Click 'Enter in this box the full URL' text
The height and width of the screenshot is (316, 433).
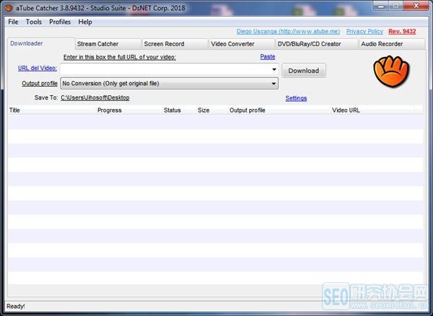pyautogui.click(x=120, y=57)
